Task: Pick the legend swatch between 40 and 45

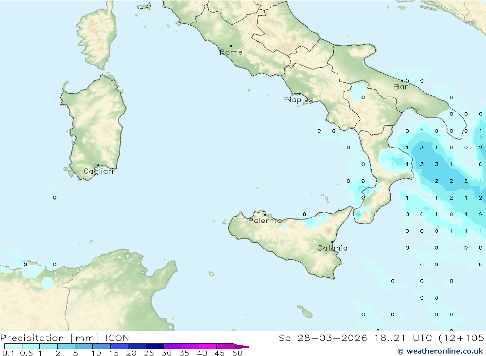Action: [208, 346]
